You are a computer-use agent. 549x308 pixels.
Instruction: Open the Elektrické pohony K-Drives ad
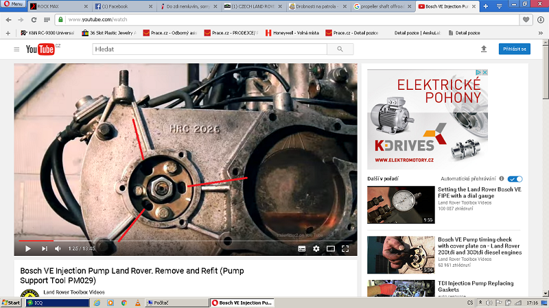tap(427, 119)
